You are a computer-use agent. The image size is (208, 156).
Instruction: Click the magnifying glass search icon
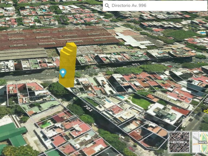(x=107, y=6)
